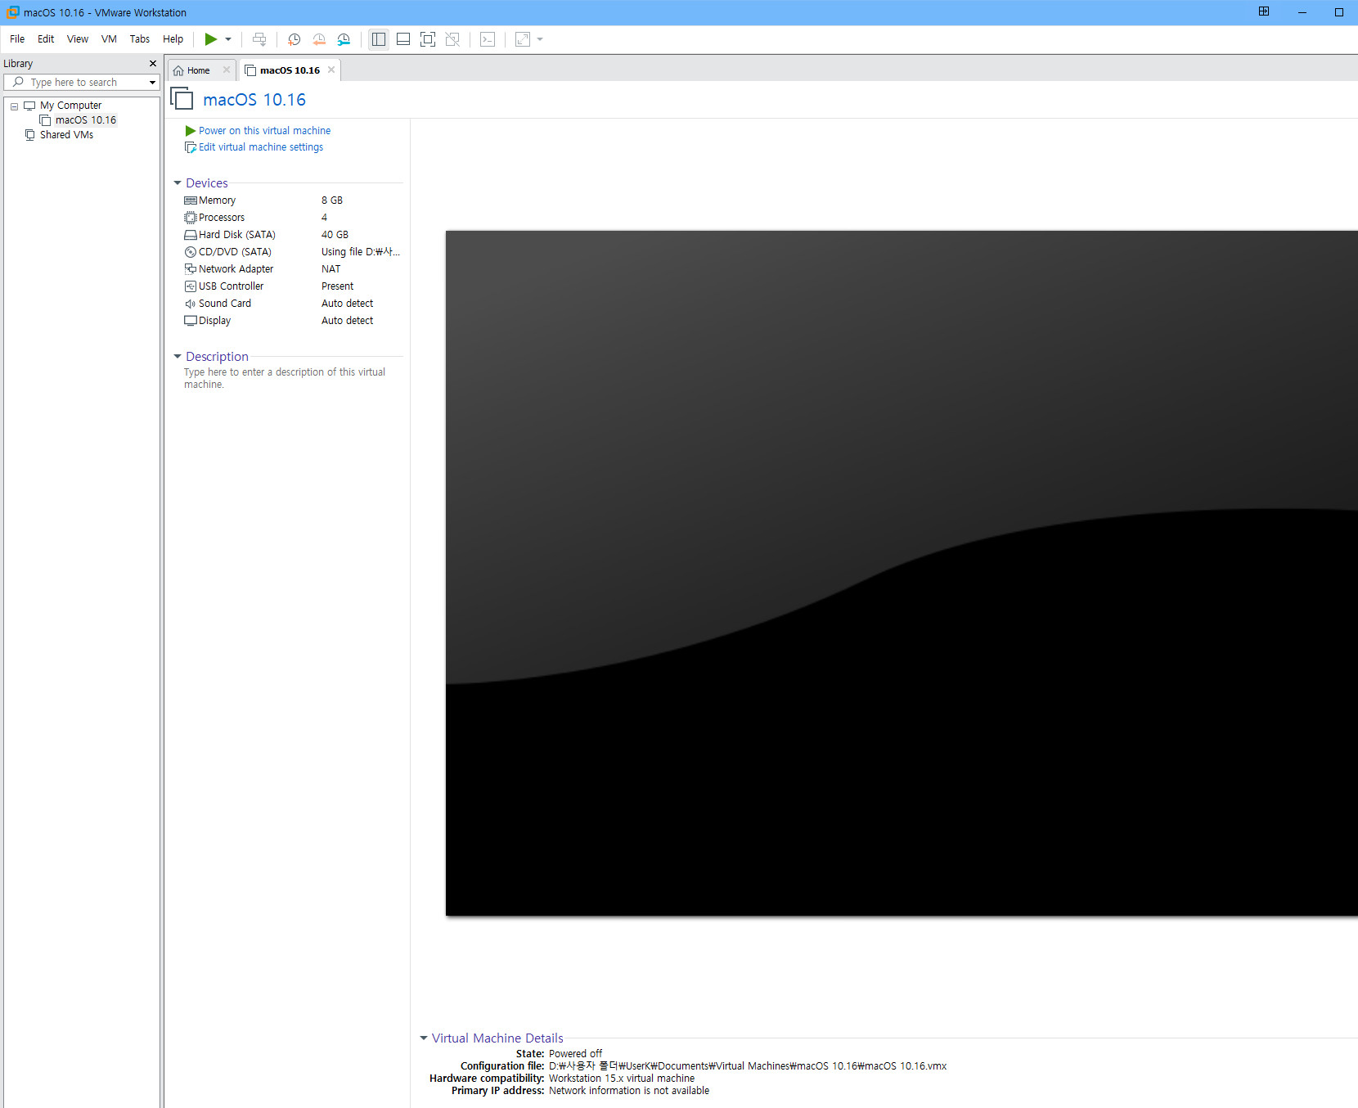This screenshot has width=1358, height=1108.
Task: Open the File menu
Action: pos(17,39)
